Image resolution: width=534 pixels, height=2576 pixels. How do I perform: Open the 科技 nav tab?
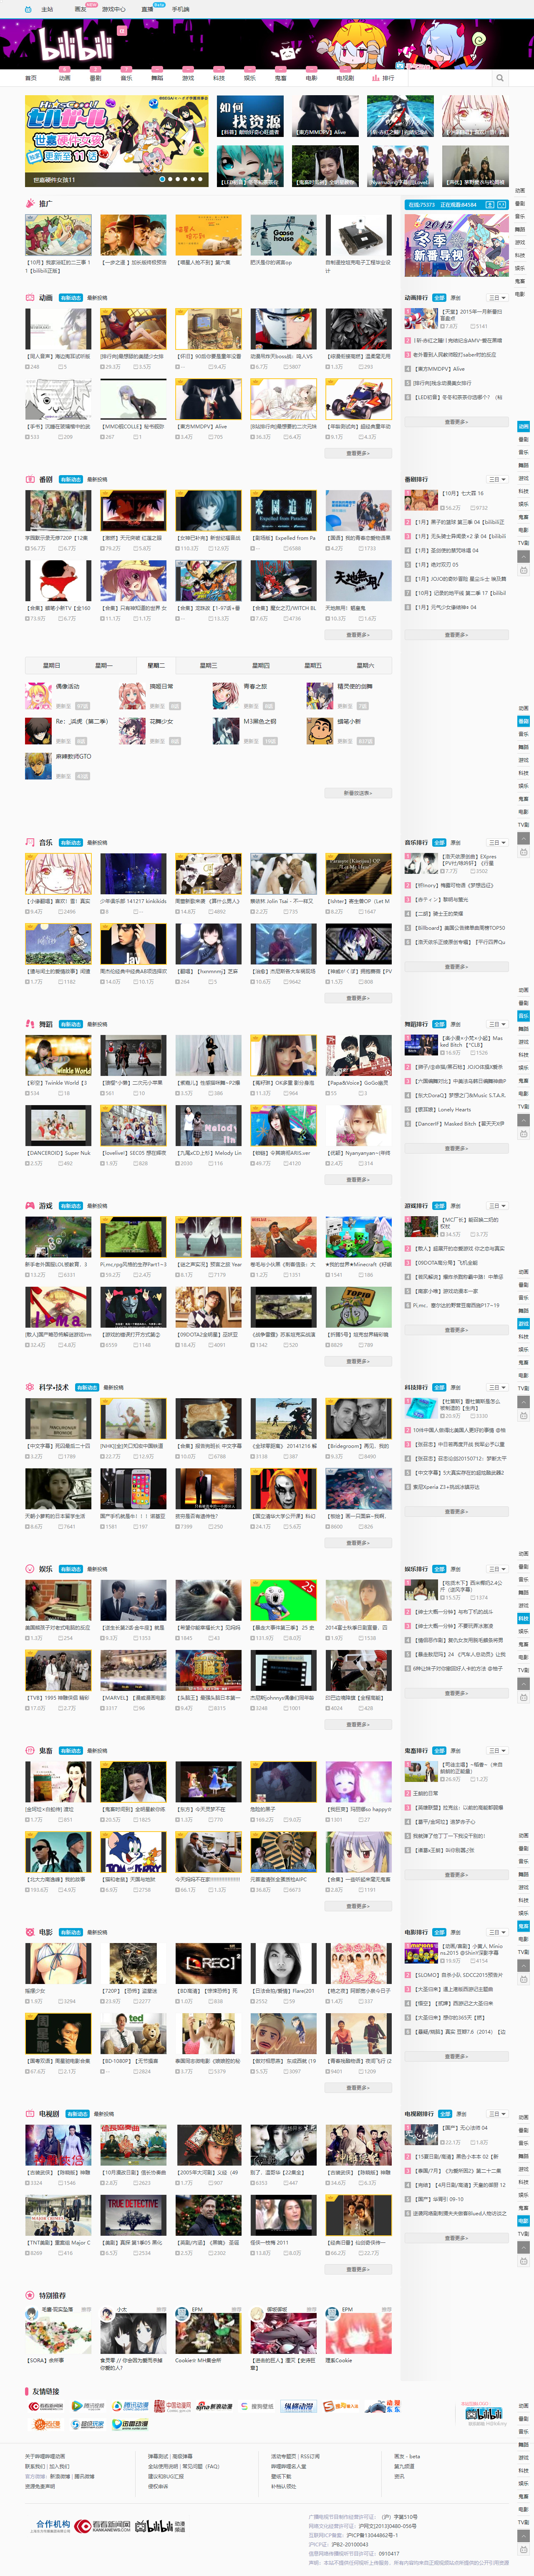pos(219,78)
